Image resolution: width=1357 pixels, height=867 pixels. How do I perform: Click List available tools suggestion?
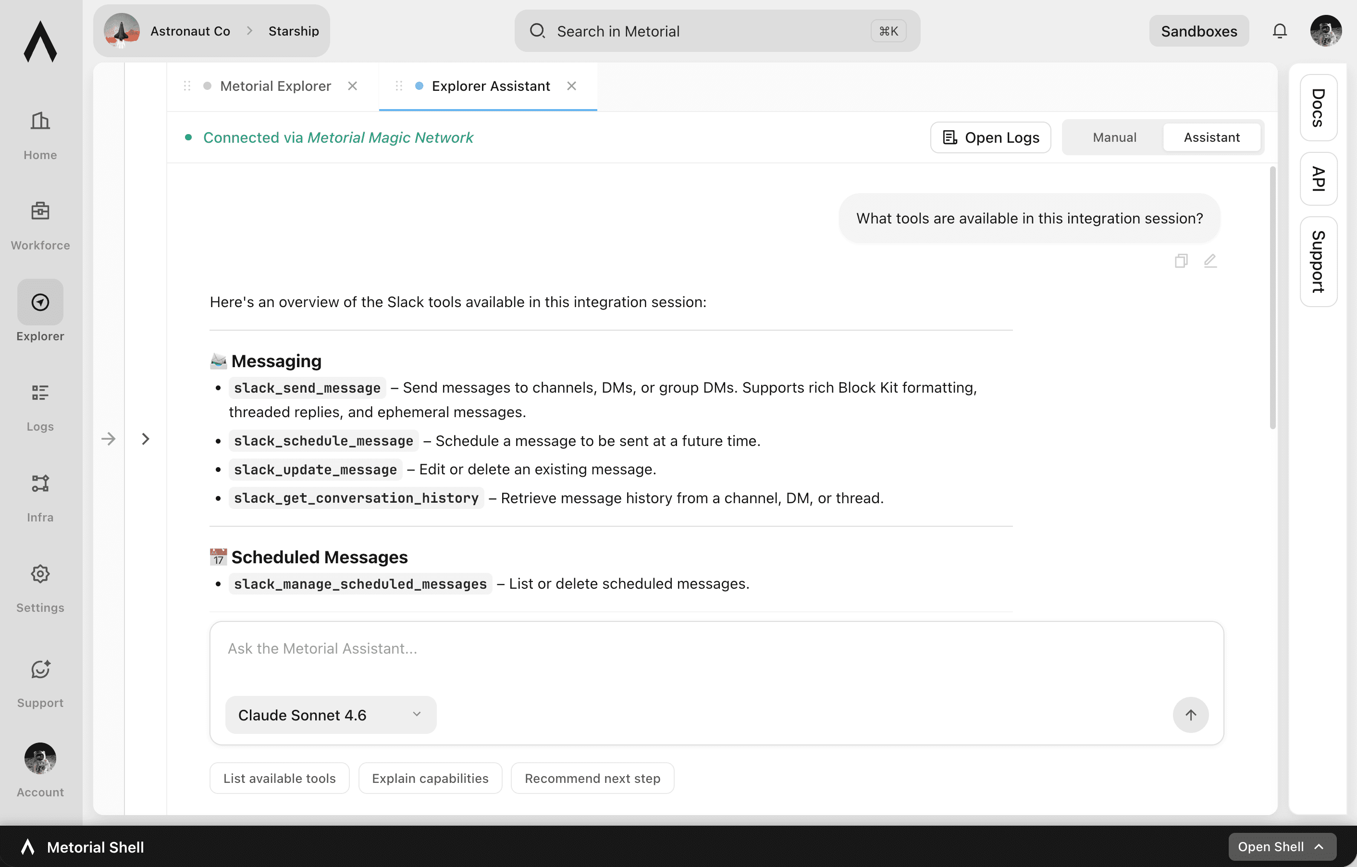(280, 778)
